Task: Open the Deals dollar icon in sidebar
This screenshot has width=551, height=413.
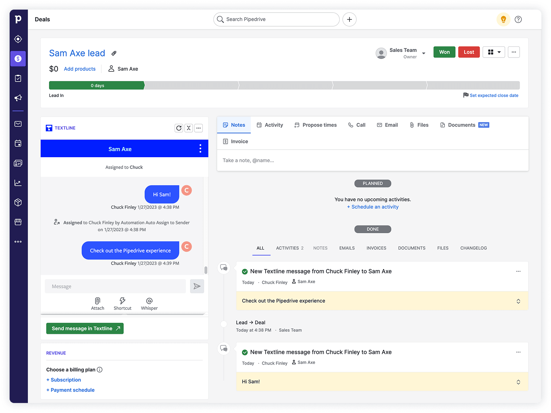Action: (18, 59)
